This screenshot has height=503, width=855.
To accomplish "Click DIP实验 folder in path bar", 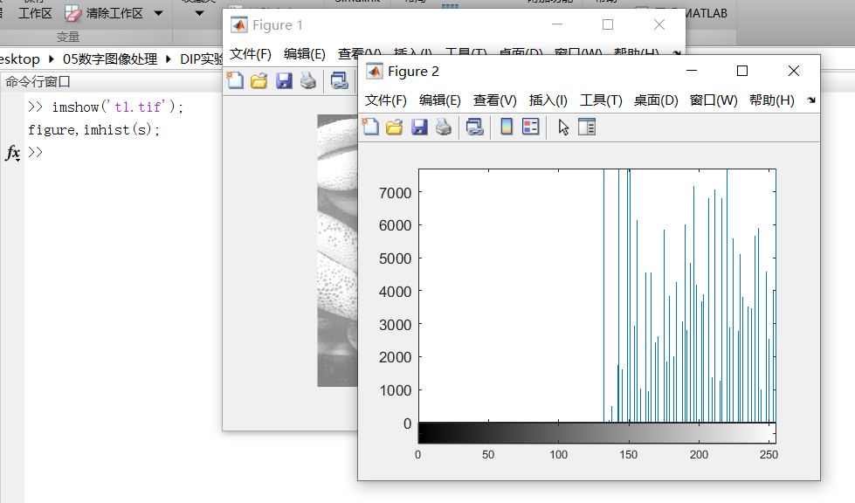I will point(201,59).
